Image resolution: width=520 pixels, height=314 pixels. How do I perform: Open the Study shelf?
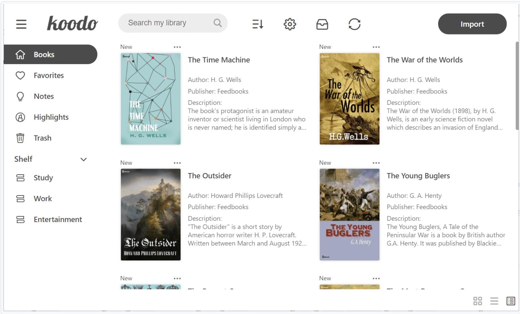pos(43,178)
